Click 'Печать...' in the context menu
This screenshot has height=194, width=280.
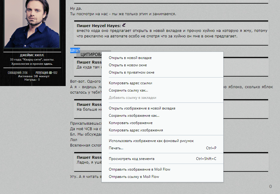coord(116,148)
